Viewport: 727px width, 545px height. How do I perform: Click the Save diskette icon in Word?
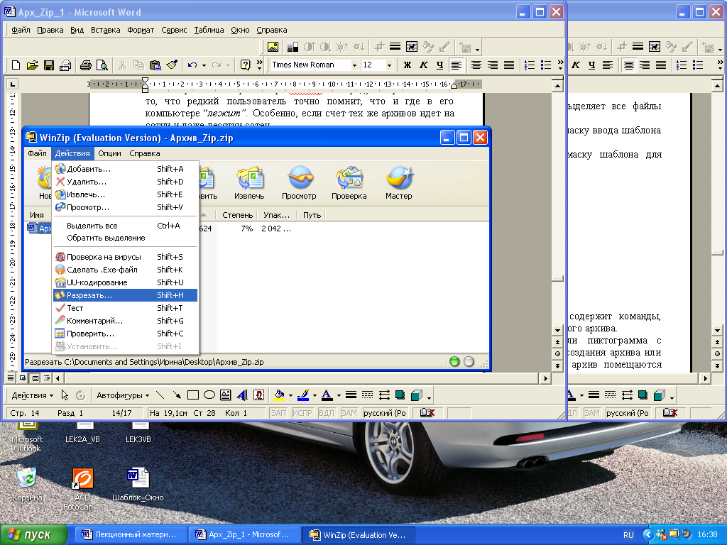pos(49,65)
